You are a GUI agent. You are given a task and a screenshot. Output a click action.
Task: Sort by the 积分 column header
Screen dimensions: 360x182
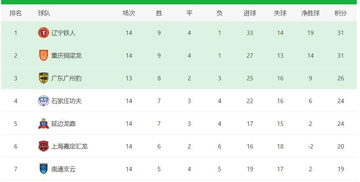tap(341, 13)
